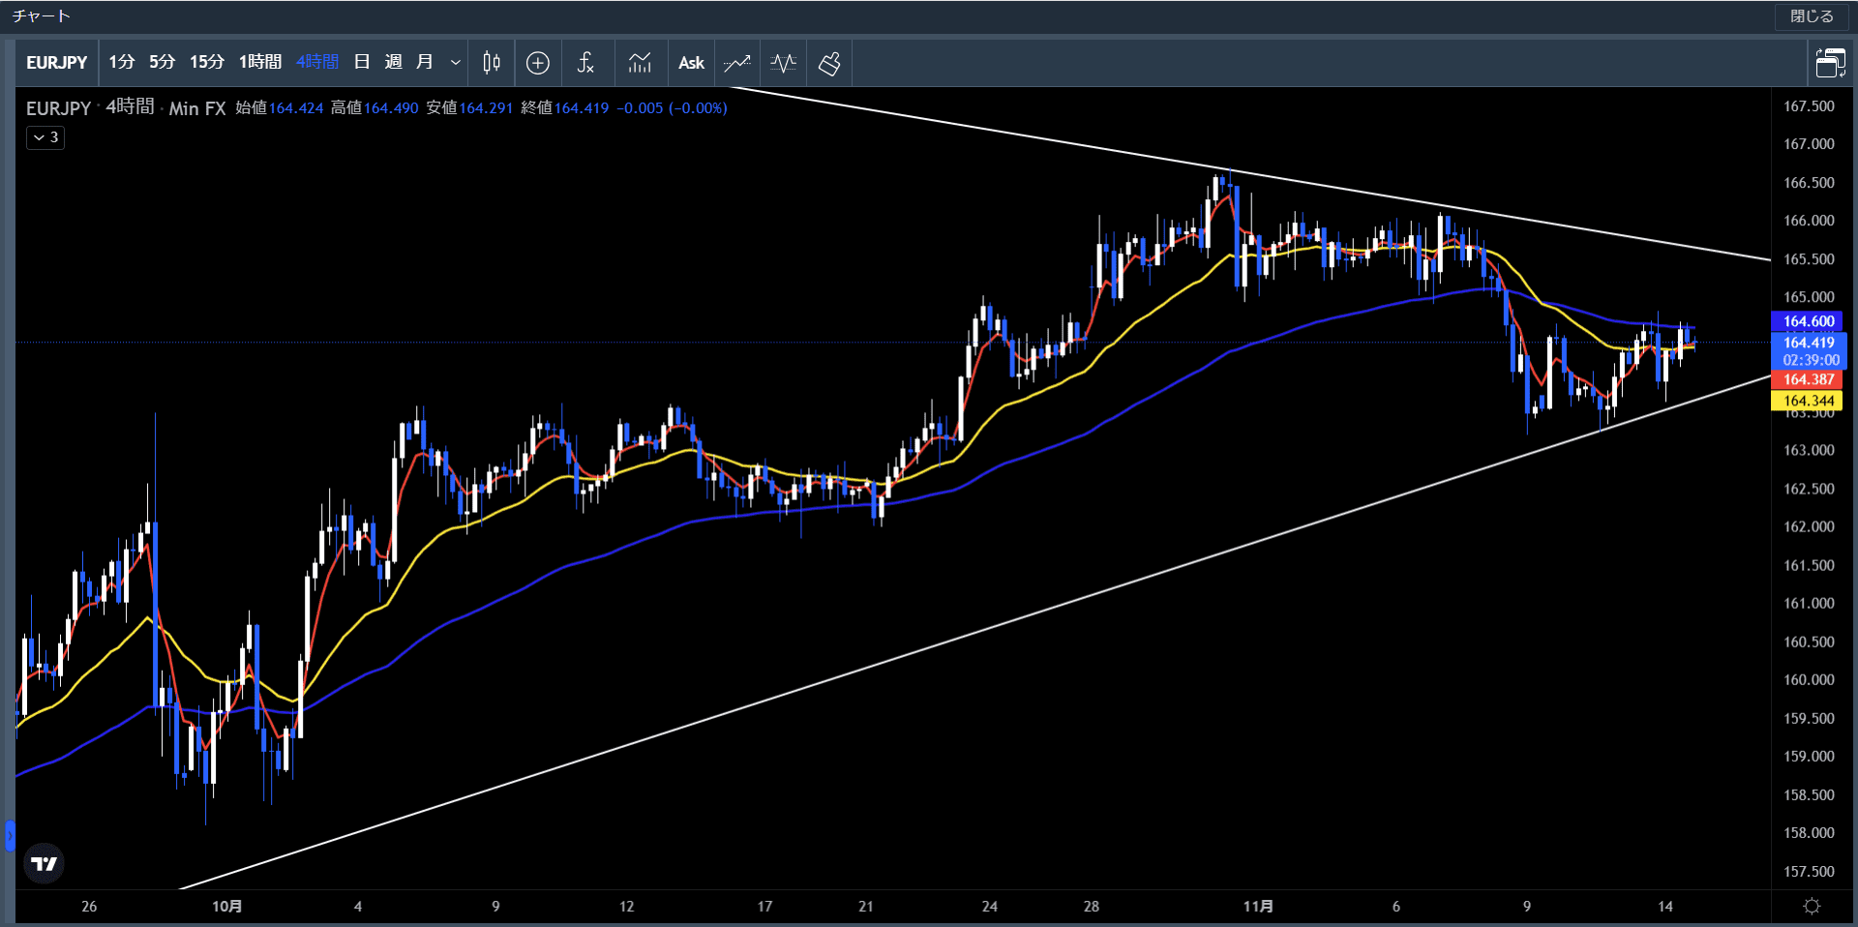The height and width of the screenshot is (927, 1858).
Task: Click the 11月 date axis label
Action: pyautogui.click(x=1258, y=907)
